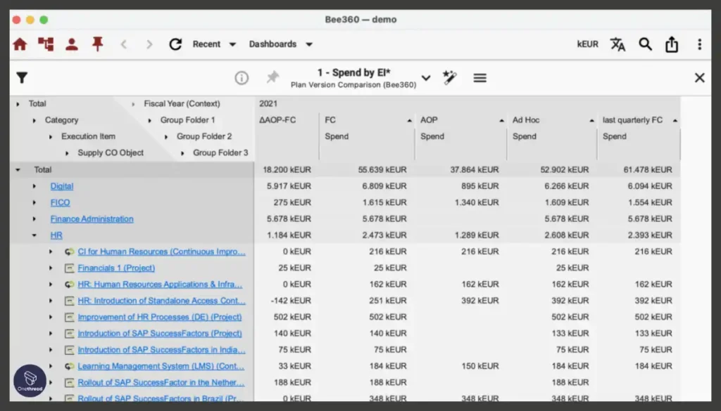
Task: Click the 18.200 kEUR total cell
Action: [287, 170]
